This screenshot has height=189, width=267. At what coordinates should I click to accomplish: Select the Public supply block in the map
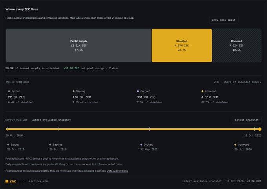pyautogui.click(x=79, y=45)
